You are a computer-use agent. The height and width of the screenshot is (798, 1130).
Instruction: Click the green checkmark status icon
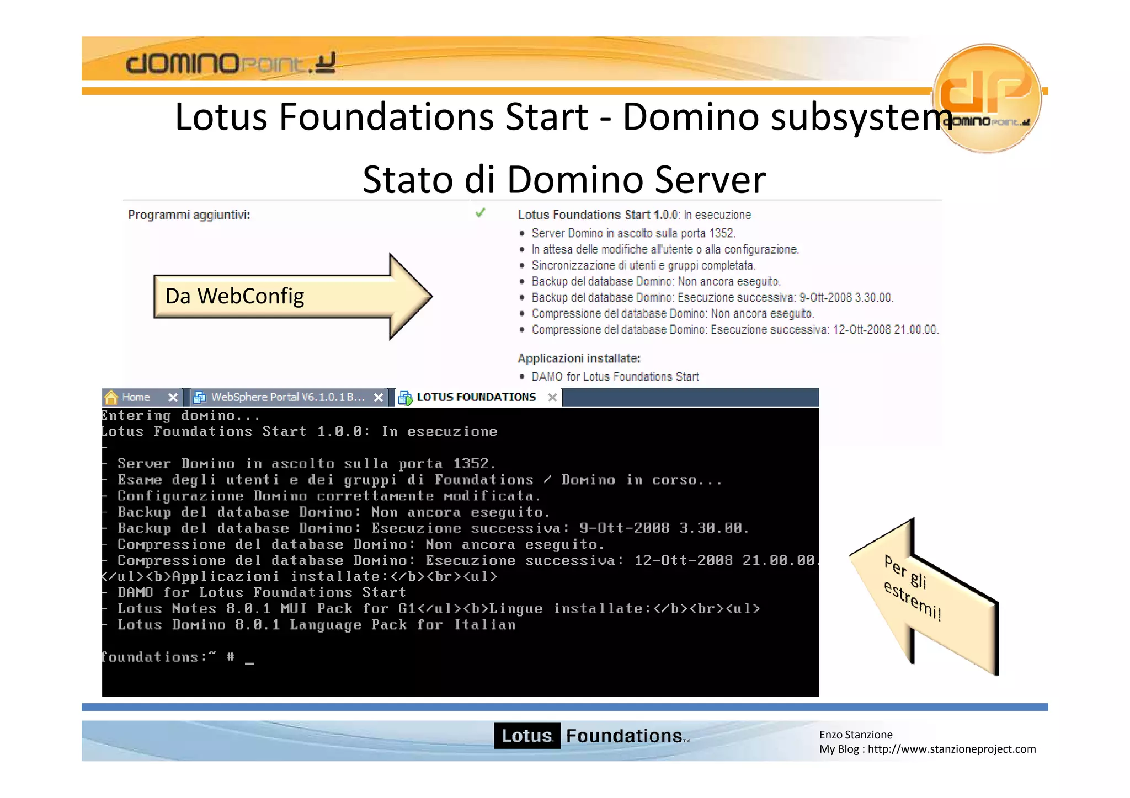click(481, 212)
